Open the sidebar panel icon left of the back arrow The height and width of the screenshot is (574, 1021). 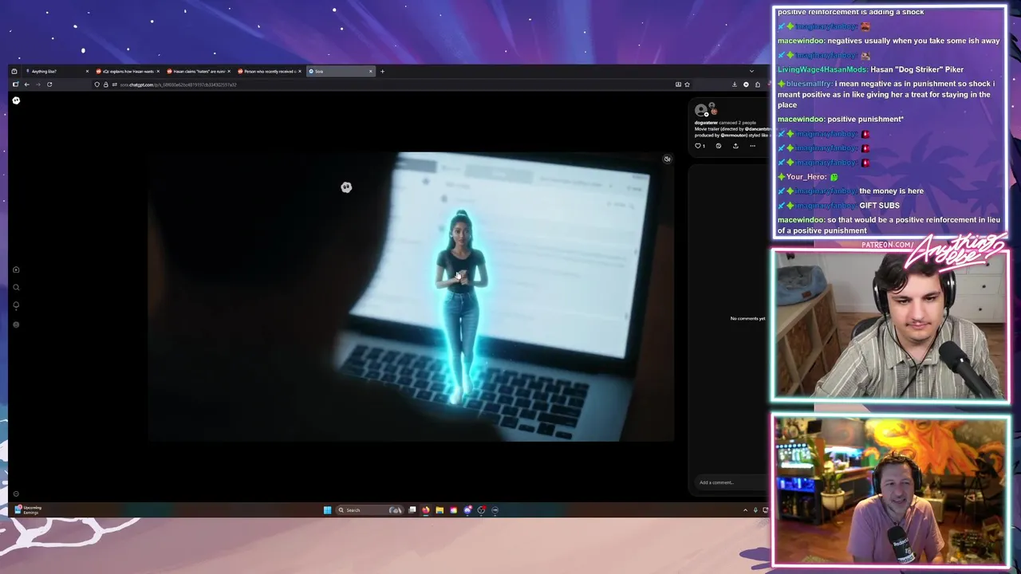click(x=15, y=85)
